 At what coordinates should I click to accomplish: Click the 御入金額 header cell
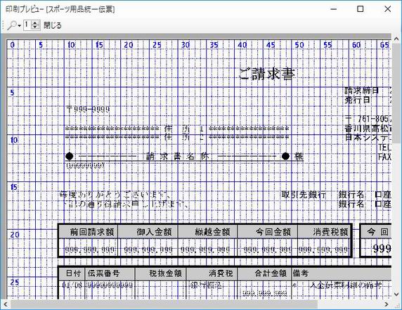(x=148, y=232)
